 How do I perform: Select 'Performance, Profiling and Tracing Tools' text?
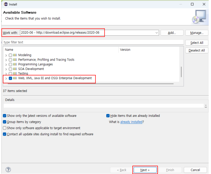click(46, 60)
